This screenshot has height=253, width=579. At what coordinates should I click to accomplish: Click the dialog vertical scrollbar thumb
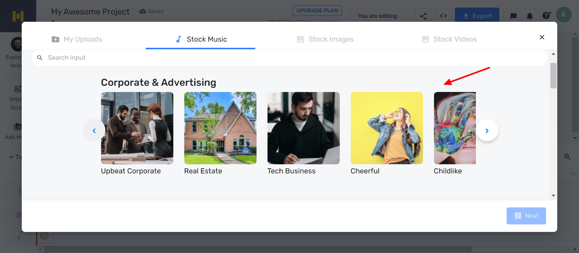coord(553,75)
